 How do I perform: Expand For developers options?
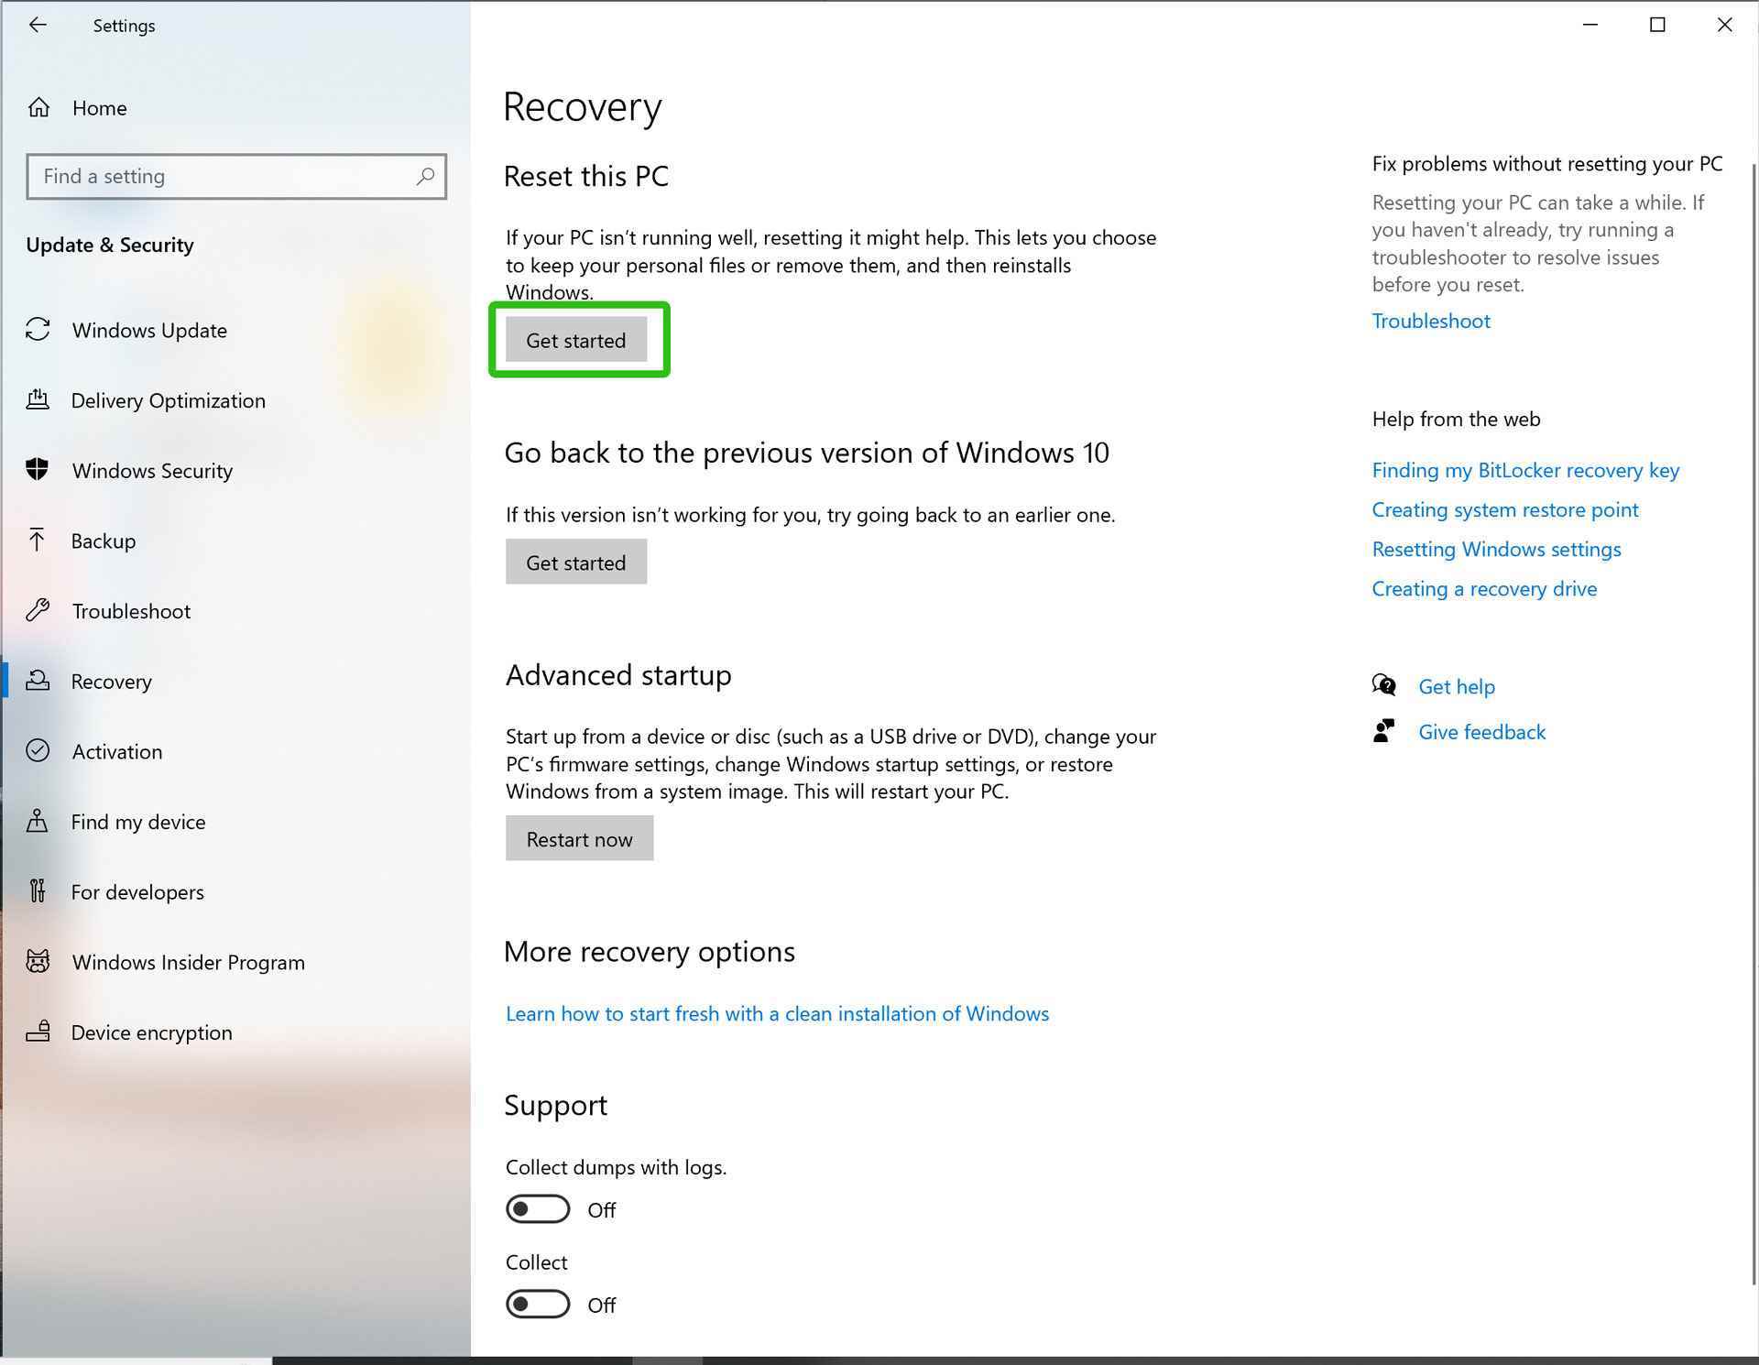(x=137, y=891)
